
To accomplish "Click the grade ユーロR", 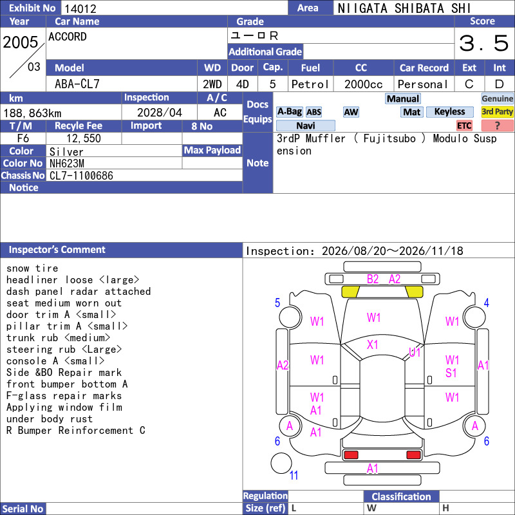I will [x=254, y=35].
